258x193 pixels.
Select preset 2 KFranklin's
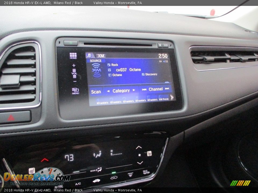point(116,101)
